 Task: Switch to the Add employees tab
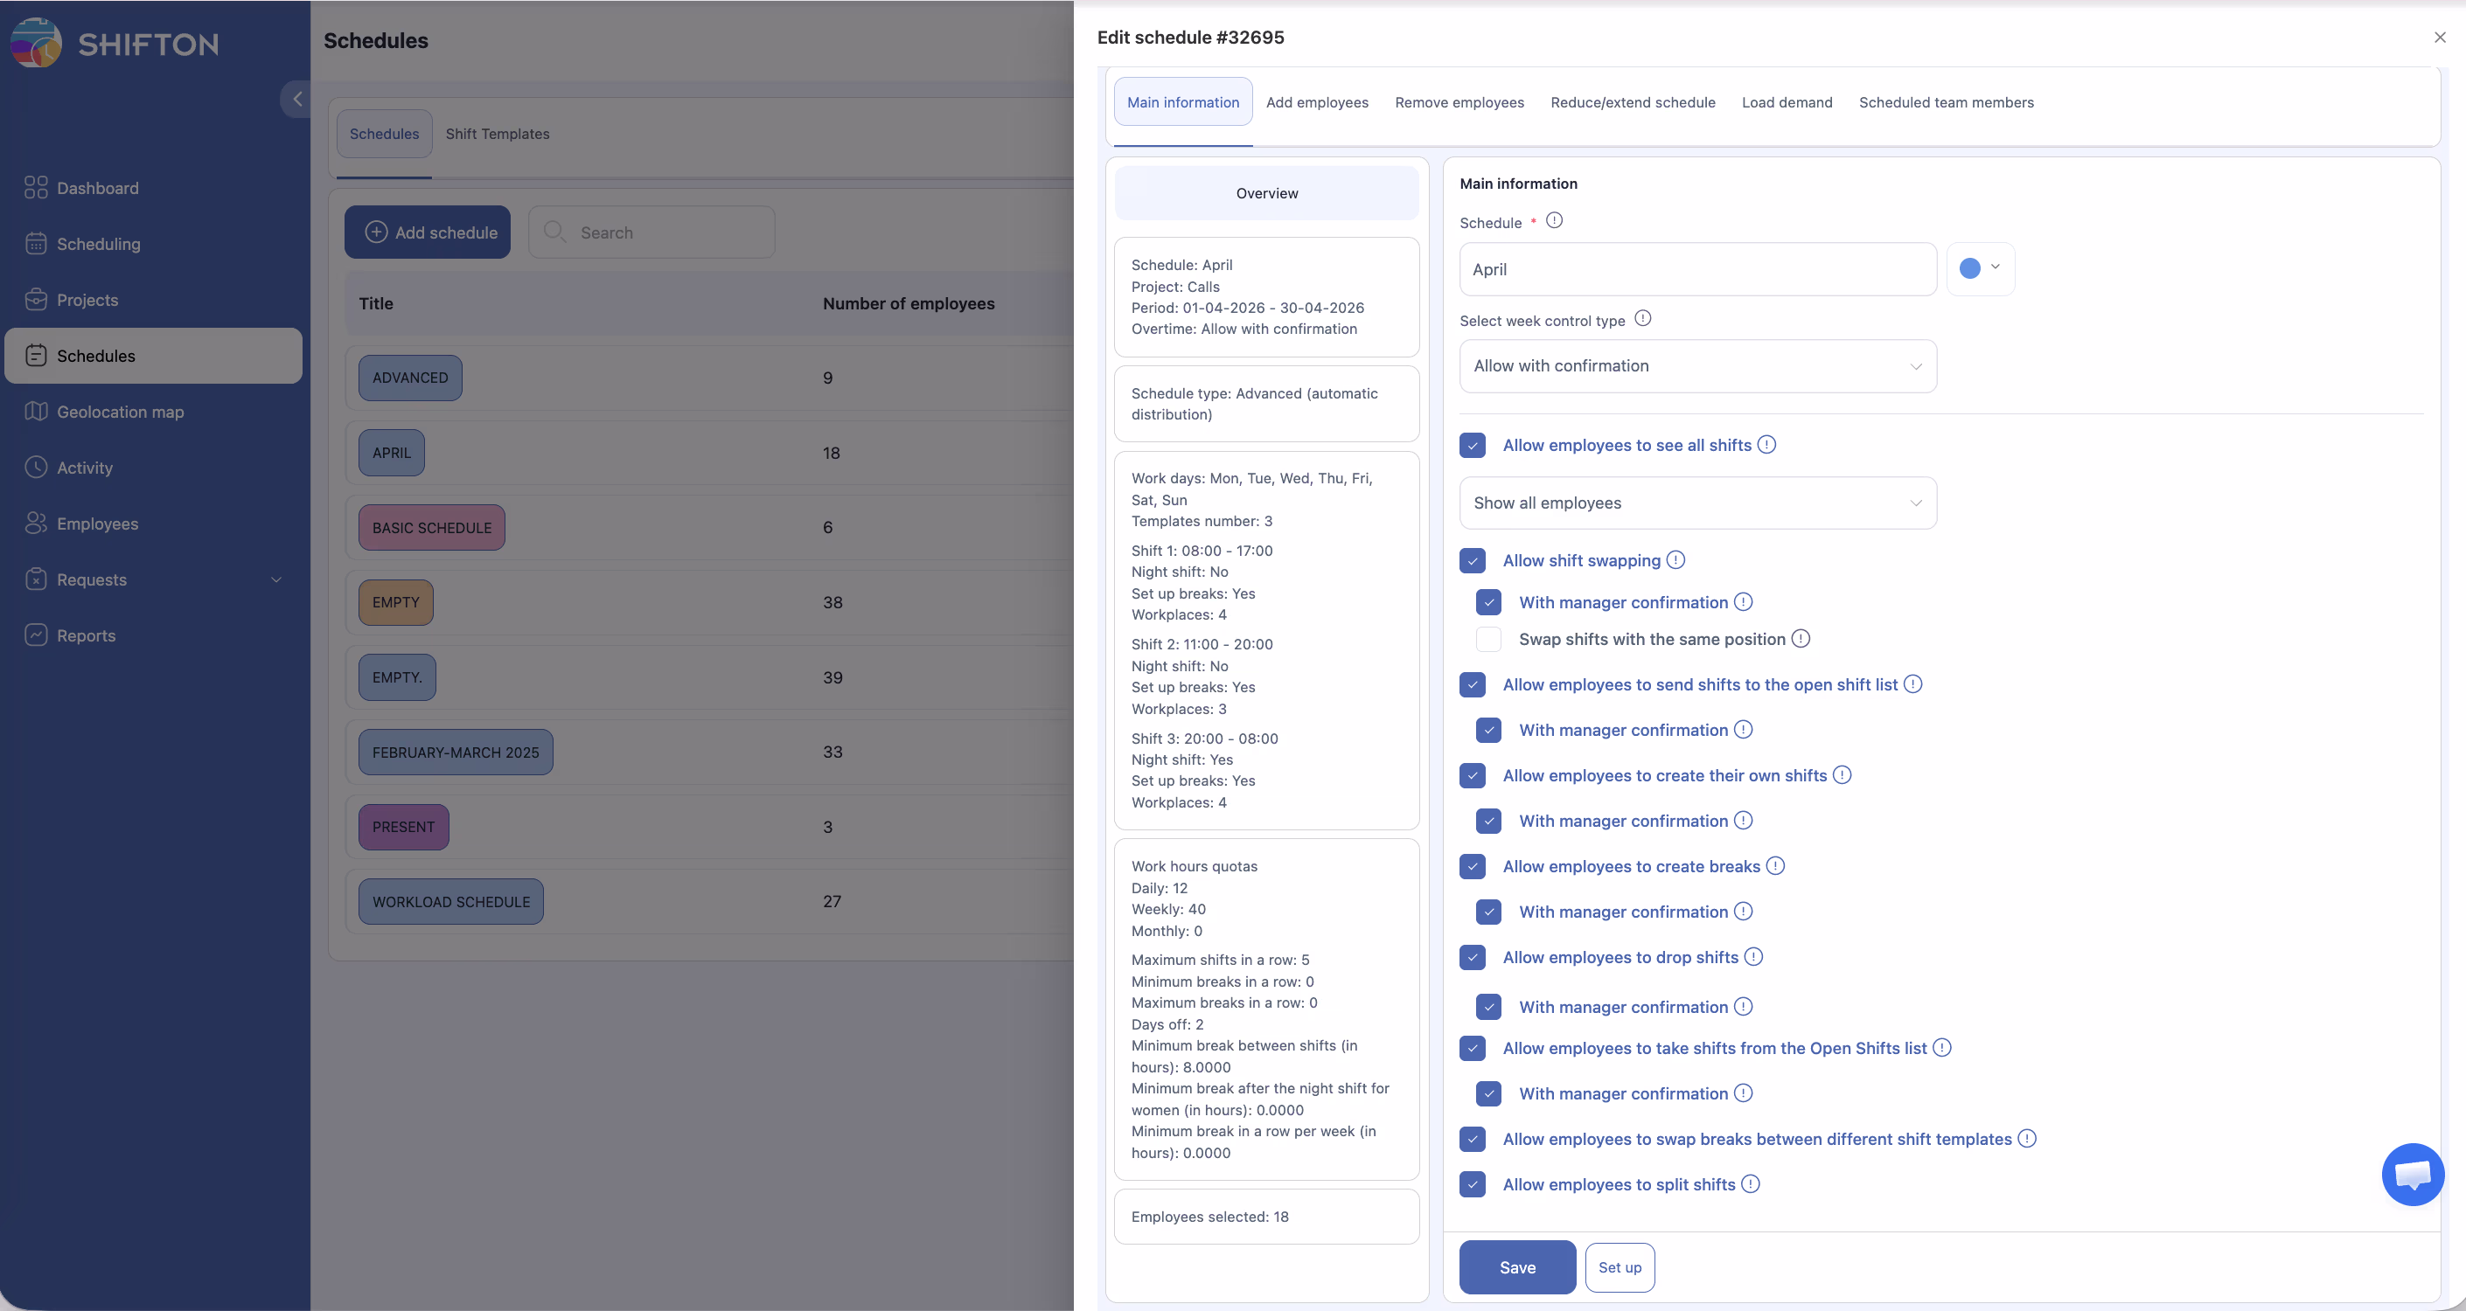coord(1316,102)
